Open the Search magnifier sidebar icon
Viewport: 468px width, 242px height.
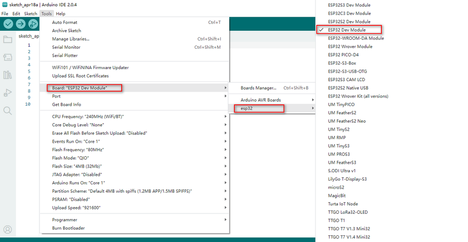coord(8,111)
